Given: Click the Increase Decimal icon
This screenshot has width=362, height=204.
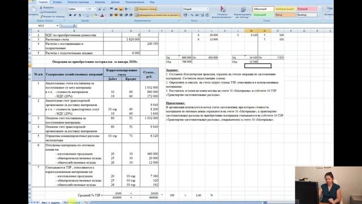Looking at the screenshot, I should pos(202,15).
